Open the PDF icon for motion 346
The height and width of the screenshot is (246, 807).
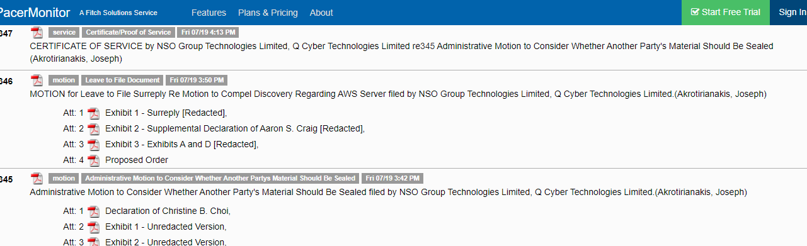[x=37, y=80]
